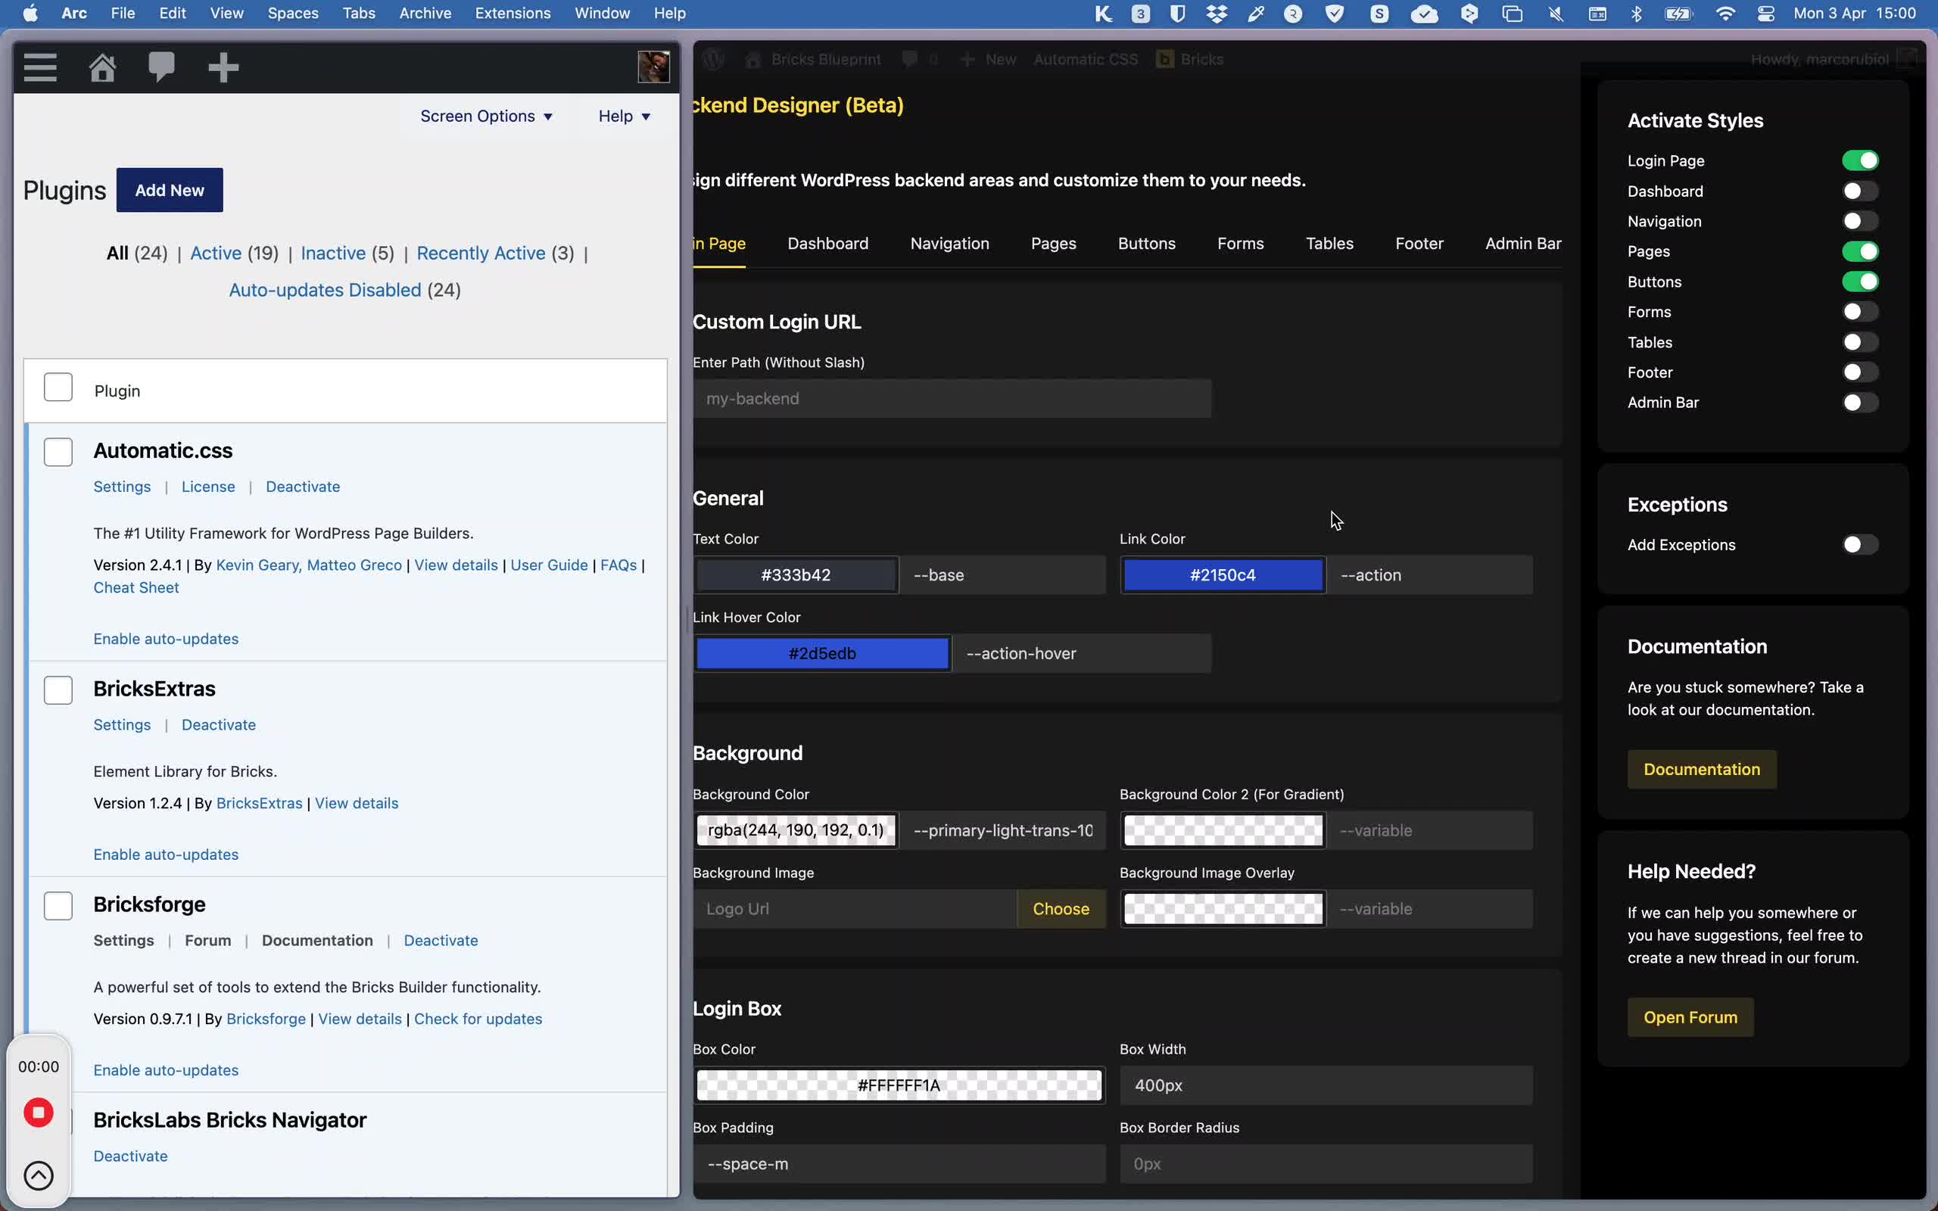This screenshot has width=1938, height=1211.
Task: Click the cloud checkmark icon in menu bar
Action: (1424, 13)
